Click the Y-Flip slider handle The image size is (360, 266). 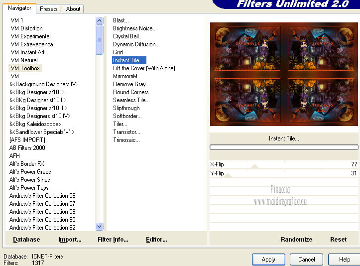[x=228, y=175]
